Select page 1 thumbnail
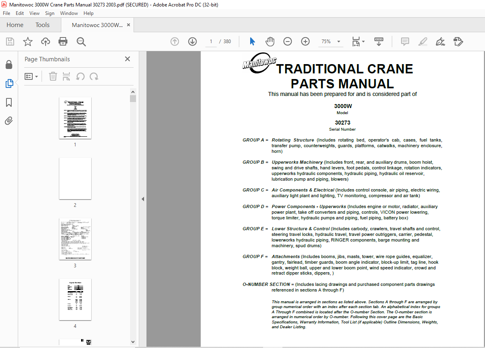Viewport: 485px width, 348px height. (x=75, y=118)
